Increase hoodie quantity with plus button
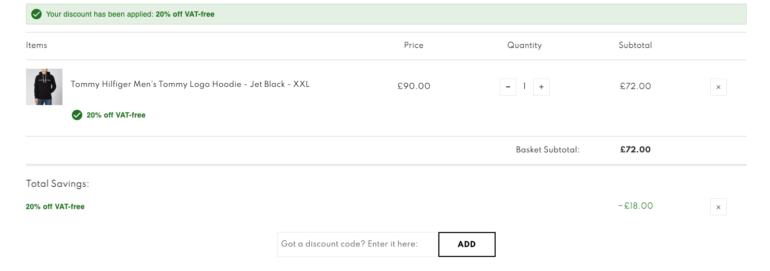Image resolution: width=770 pixels, height=271 pixels. pyautogui.click(x=541, y=87)
